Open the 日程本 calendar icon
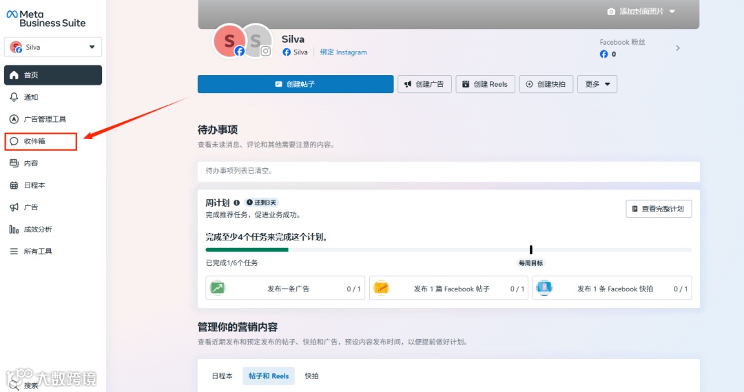The height and width of the screenshot is (392, 744). point(14,185)
